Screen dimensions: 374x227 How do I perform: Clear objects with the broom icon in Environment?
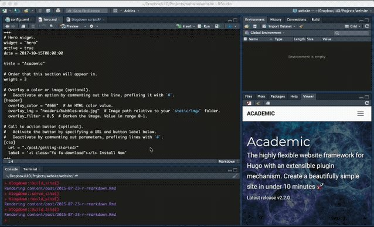point(301,26)
